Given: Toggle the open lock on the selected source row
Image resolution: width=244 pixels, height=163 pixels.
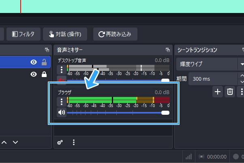Looking at the screenshot, I should pyautogui.click(x=44, y=62).
